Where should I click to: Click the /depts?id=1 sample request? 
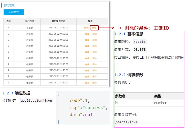coord(127,122)
